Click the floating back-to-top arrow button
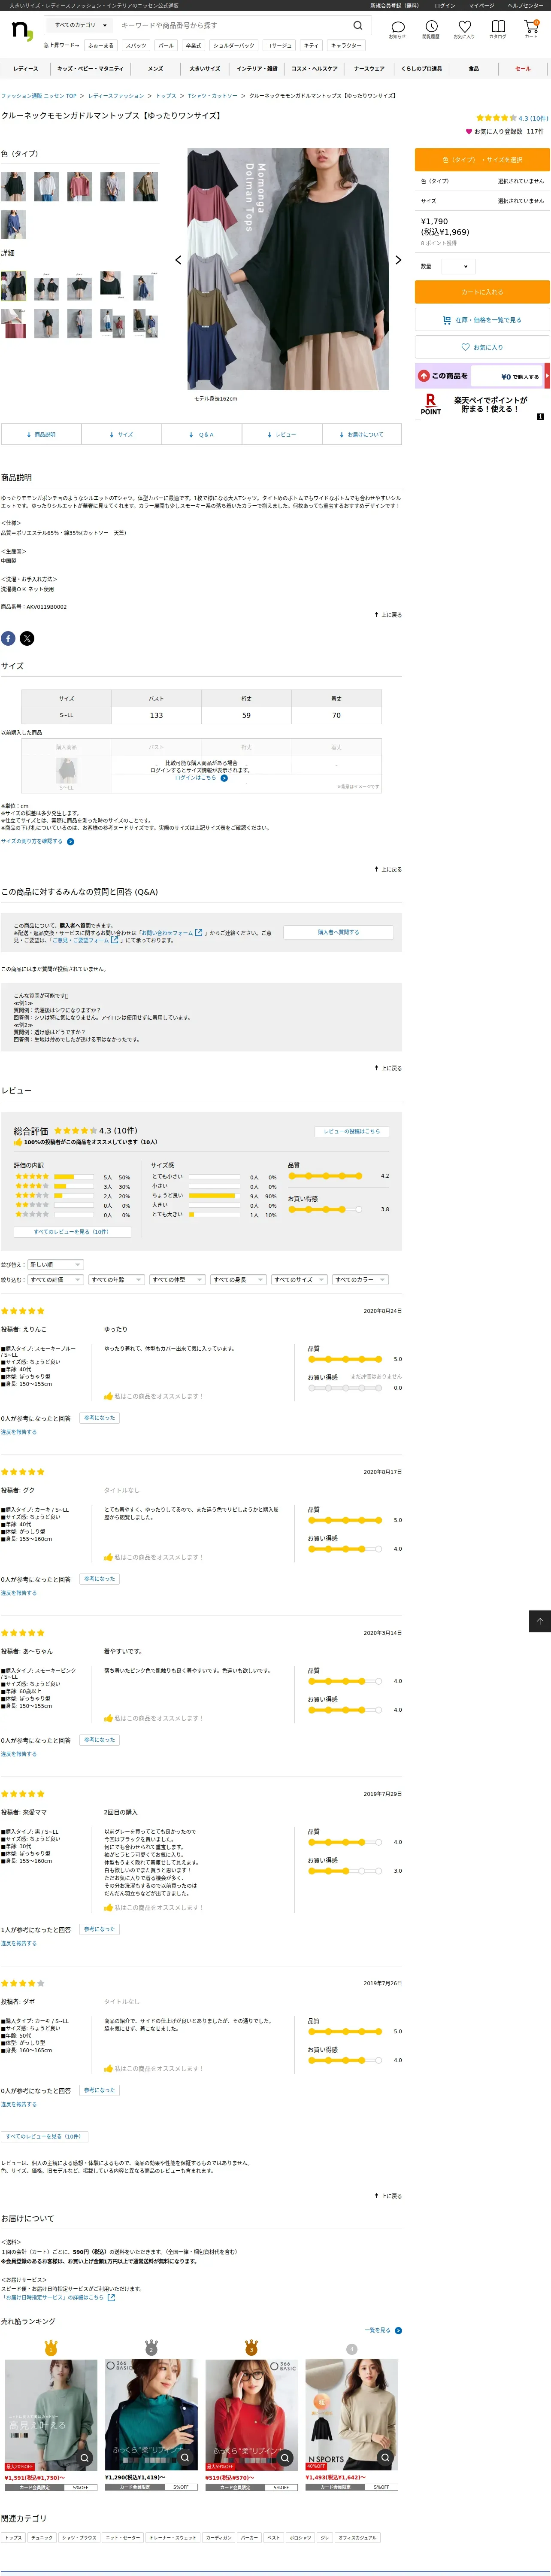Image resolution: width=551 pixels, height=2576 pixels. [x=539, y=1621]
